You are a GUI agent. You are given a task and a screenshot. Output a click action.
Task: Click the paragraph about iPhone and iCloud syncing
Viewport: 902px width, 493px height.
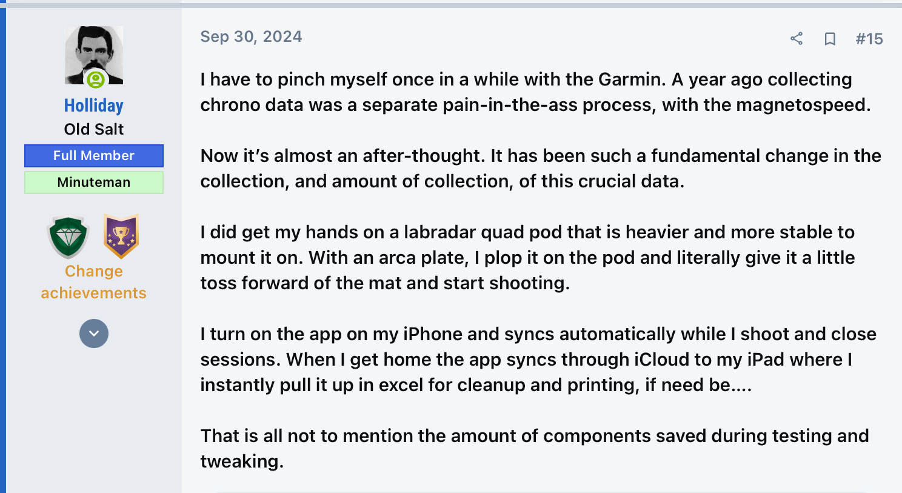pos(538,360)
